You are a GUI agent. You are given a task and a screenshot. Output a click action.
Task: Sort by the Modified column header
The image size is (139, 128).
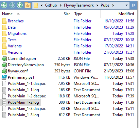tap(126, 14)
